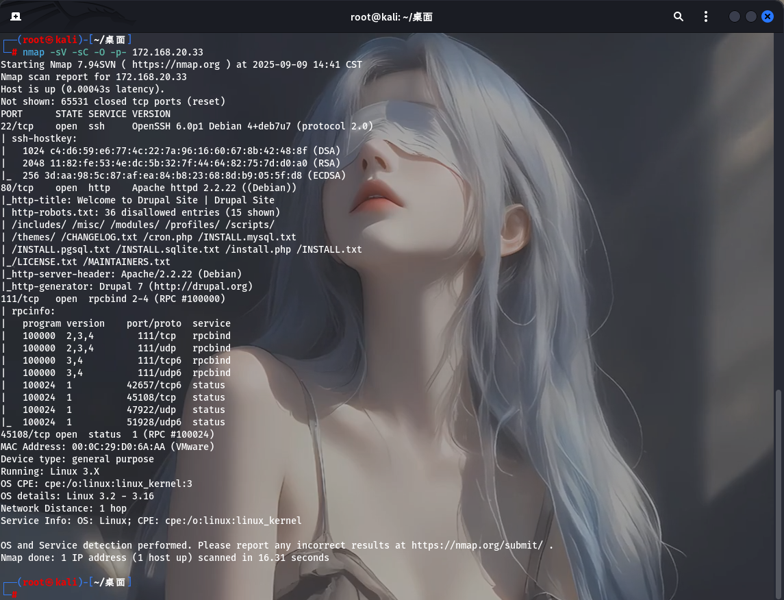Viewport: 784px width, 600px height.
Task: Click the http://drupal.org generator URL
Action: 201,286
